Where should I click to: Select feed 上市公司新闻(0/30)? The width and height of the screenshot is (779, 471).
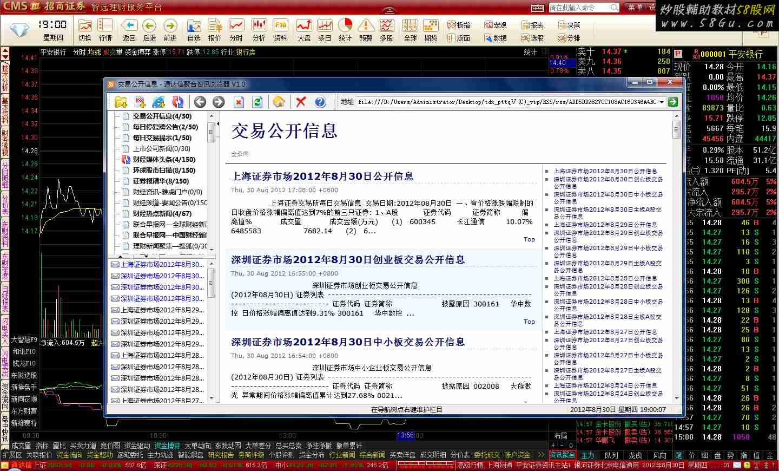coord(162,148)
